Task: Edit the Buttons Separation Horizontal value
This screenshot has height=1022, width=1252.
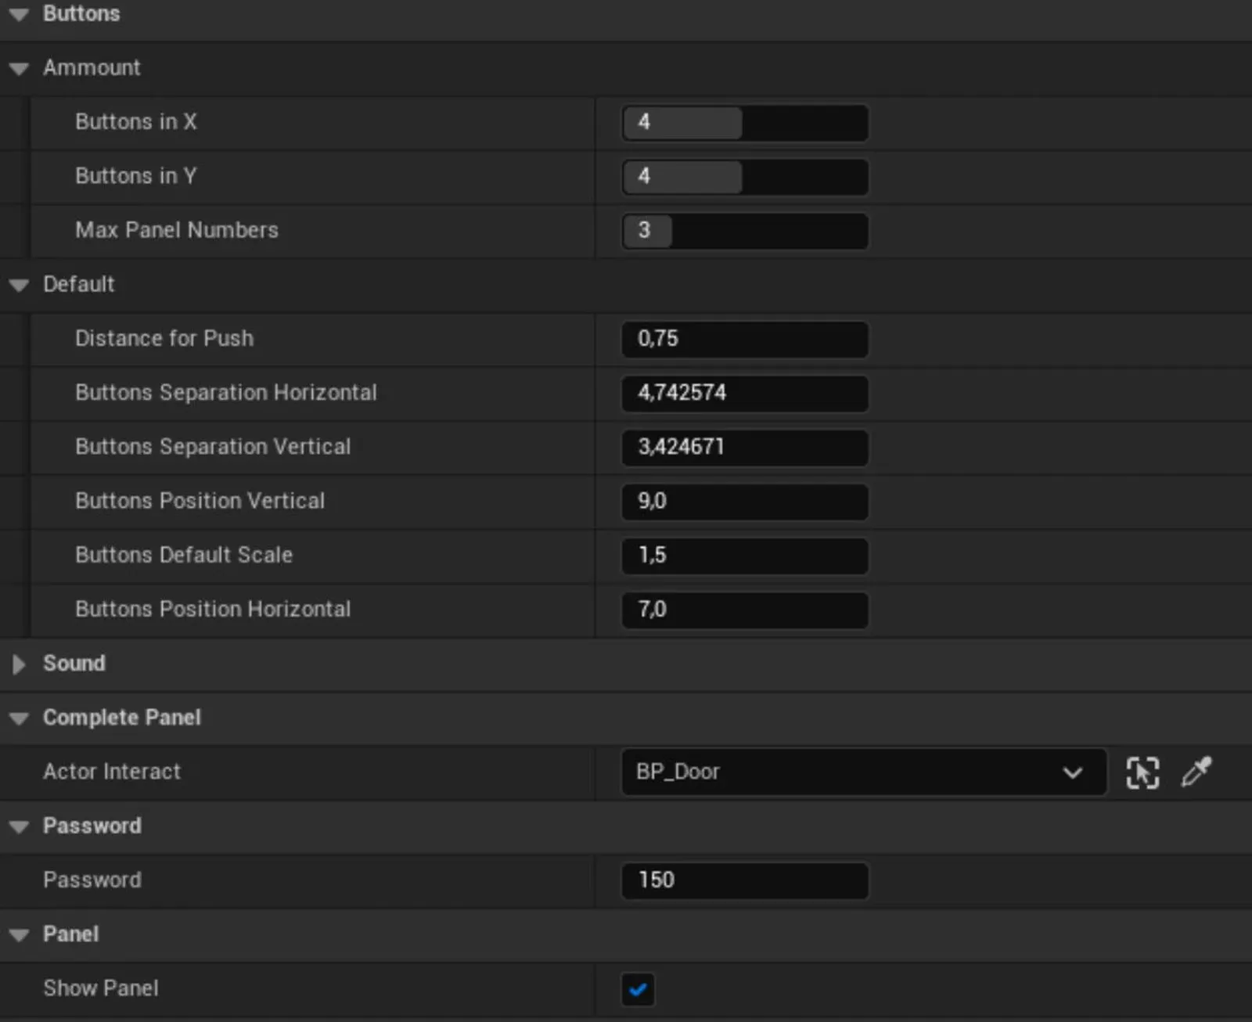Action: tap(743, 394)
